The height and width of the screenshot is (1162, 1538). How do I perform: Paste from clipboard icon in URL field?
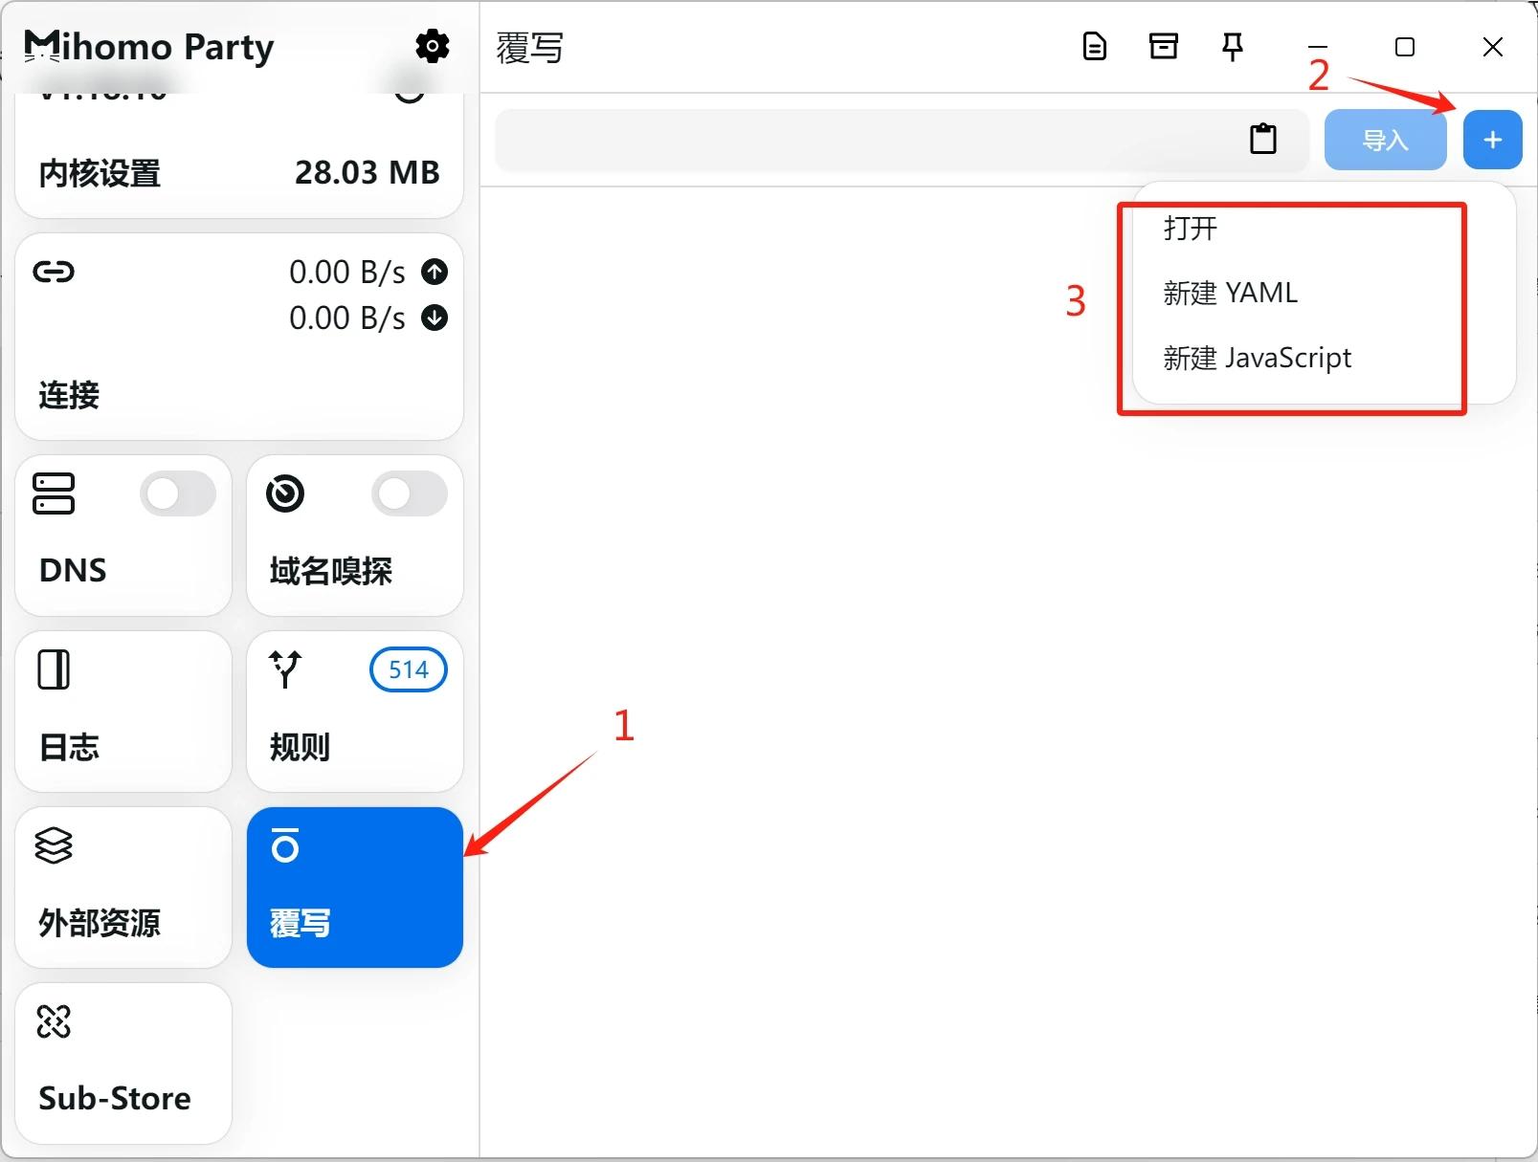point(1263,140)
